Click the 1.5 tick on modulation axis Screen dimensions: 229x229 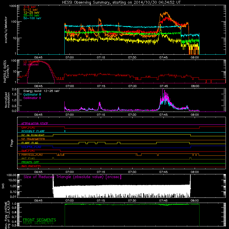pyautogui.click(x=14, y=94)
